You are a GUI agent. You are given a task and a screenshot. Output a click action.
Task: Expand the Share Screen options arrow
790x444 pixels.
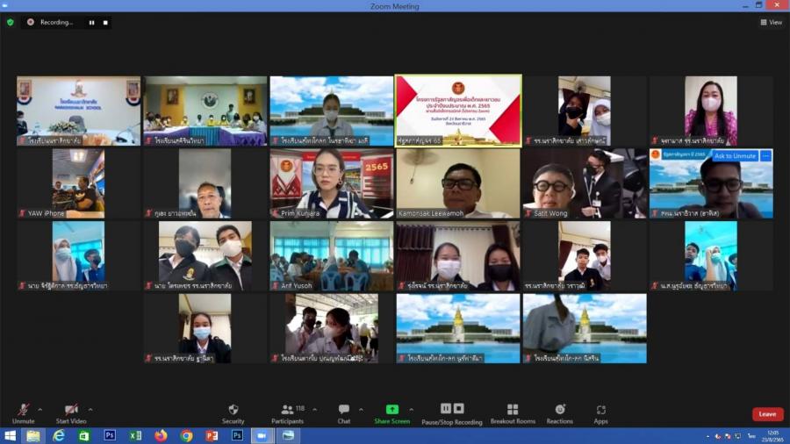(x=416, y=409)
